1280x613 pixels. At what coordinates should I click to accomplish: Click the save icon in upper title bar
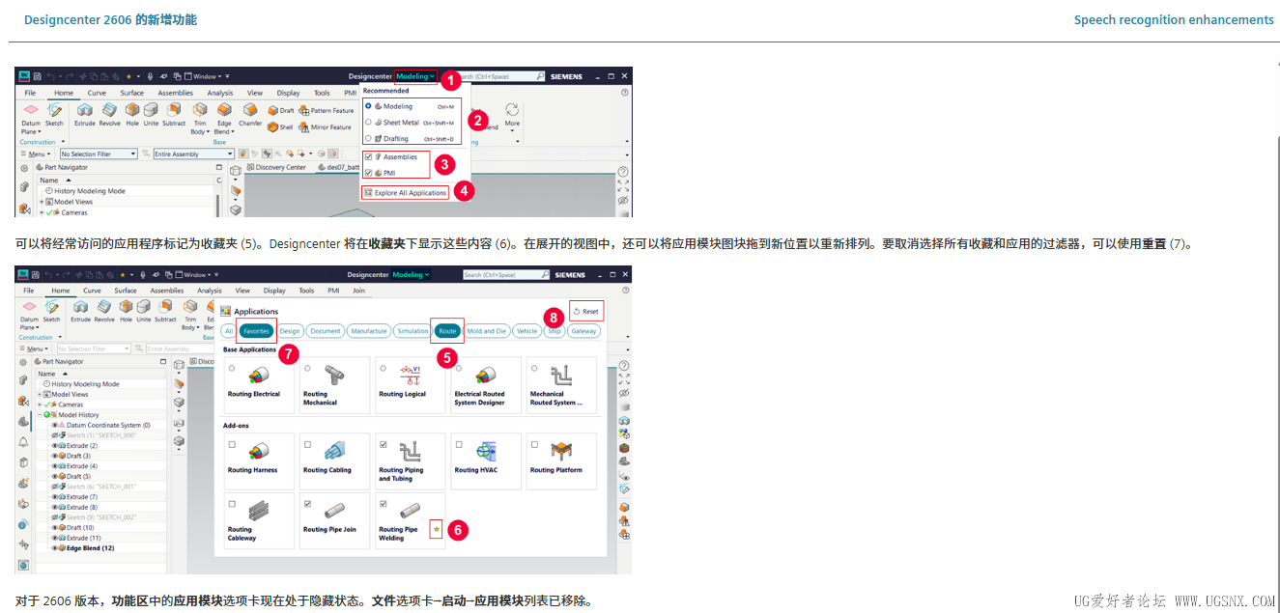(37, 76)
